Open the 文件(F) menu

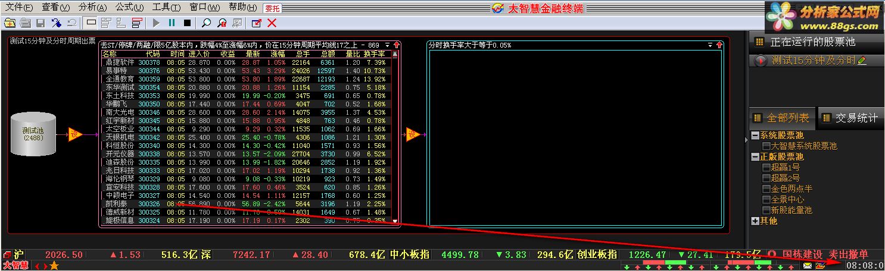(19, 8)
